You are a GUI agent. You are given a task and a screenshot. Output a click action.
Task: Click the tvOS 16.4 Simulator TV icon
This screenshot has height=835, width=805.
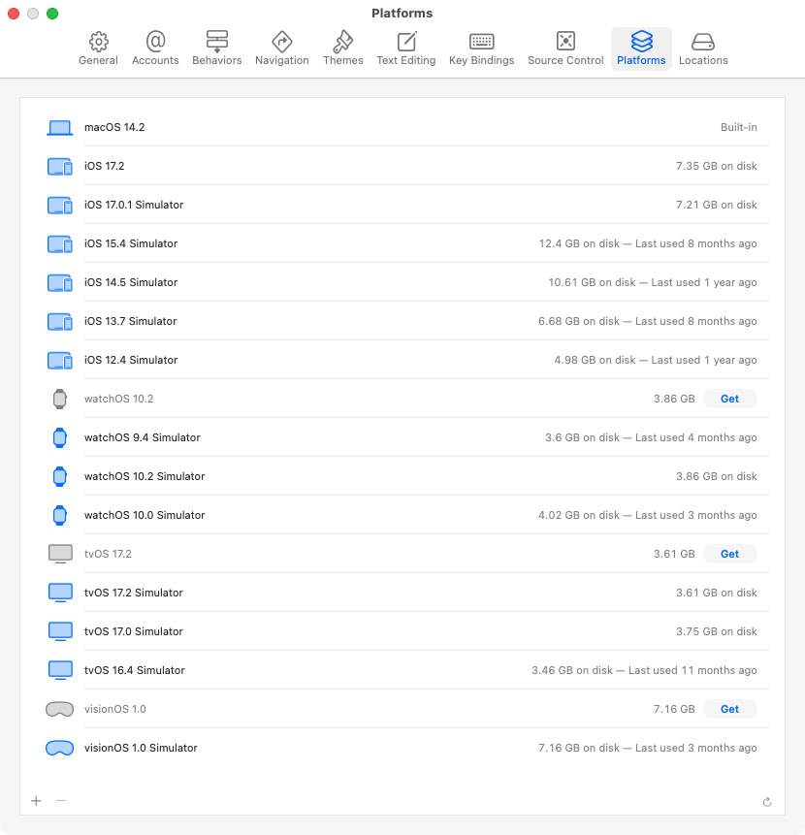pos(60,670)
